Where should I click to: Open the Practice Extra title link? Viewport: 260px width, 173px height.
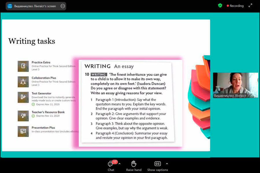coord(41,62)
